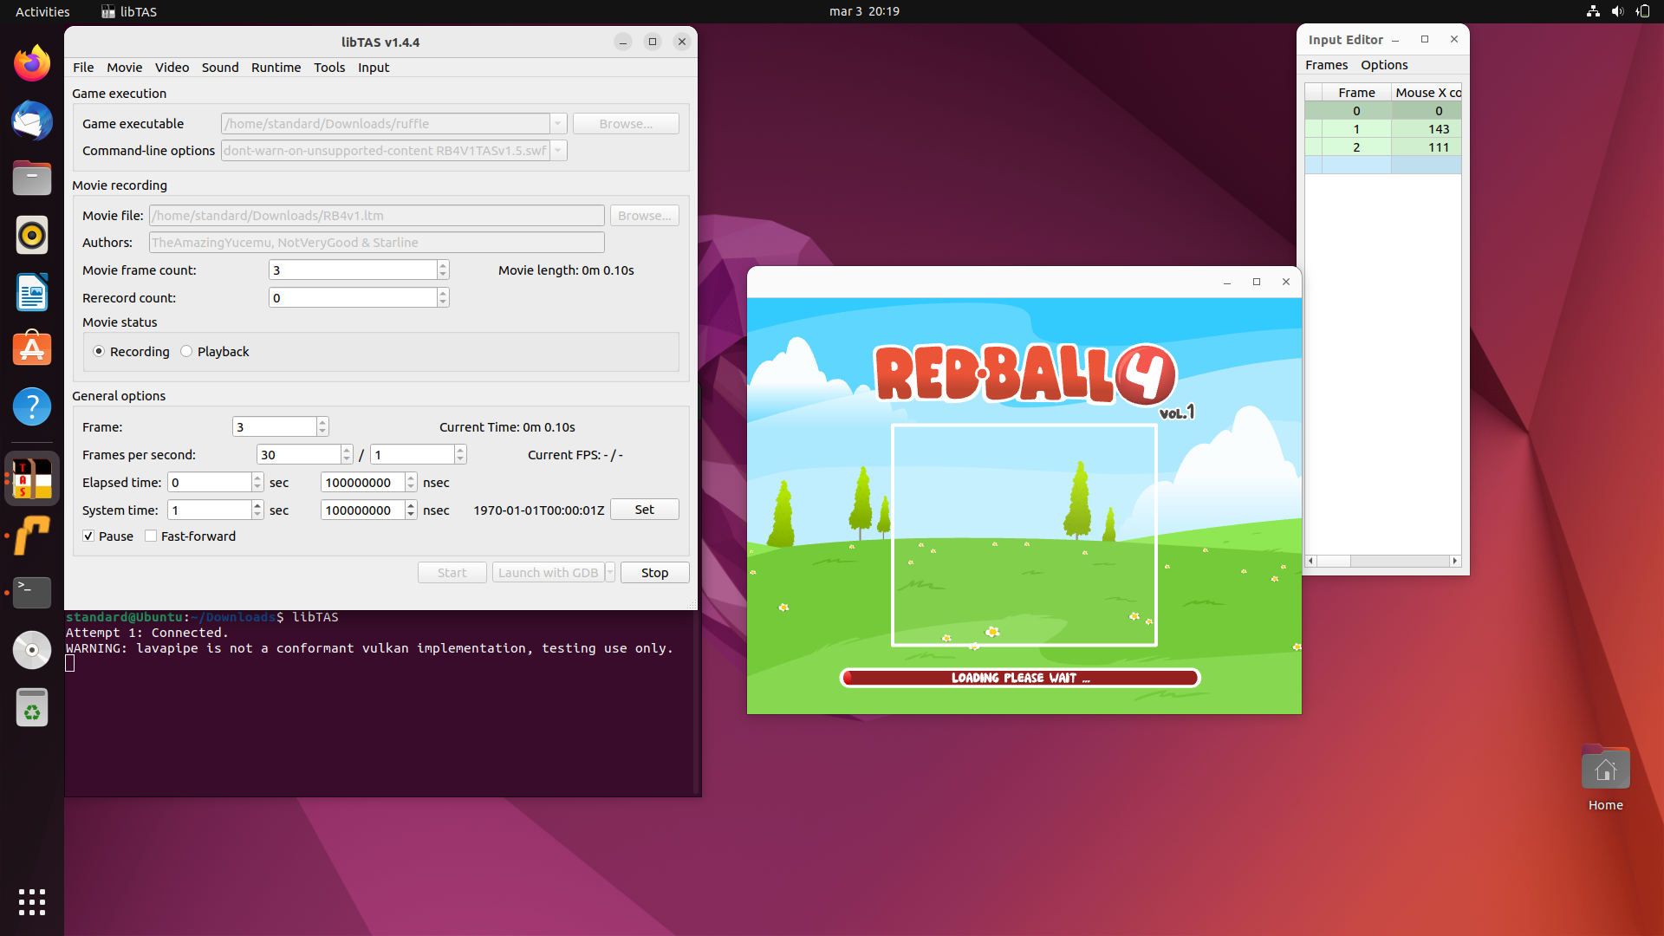Click the Activities button

click(42, 11)
